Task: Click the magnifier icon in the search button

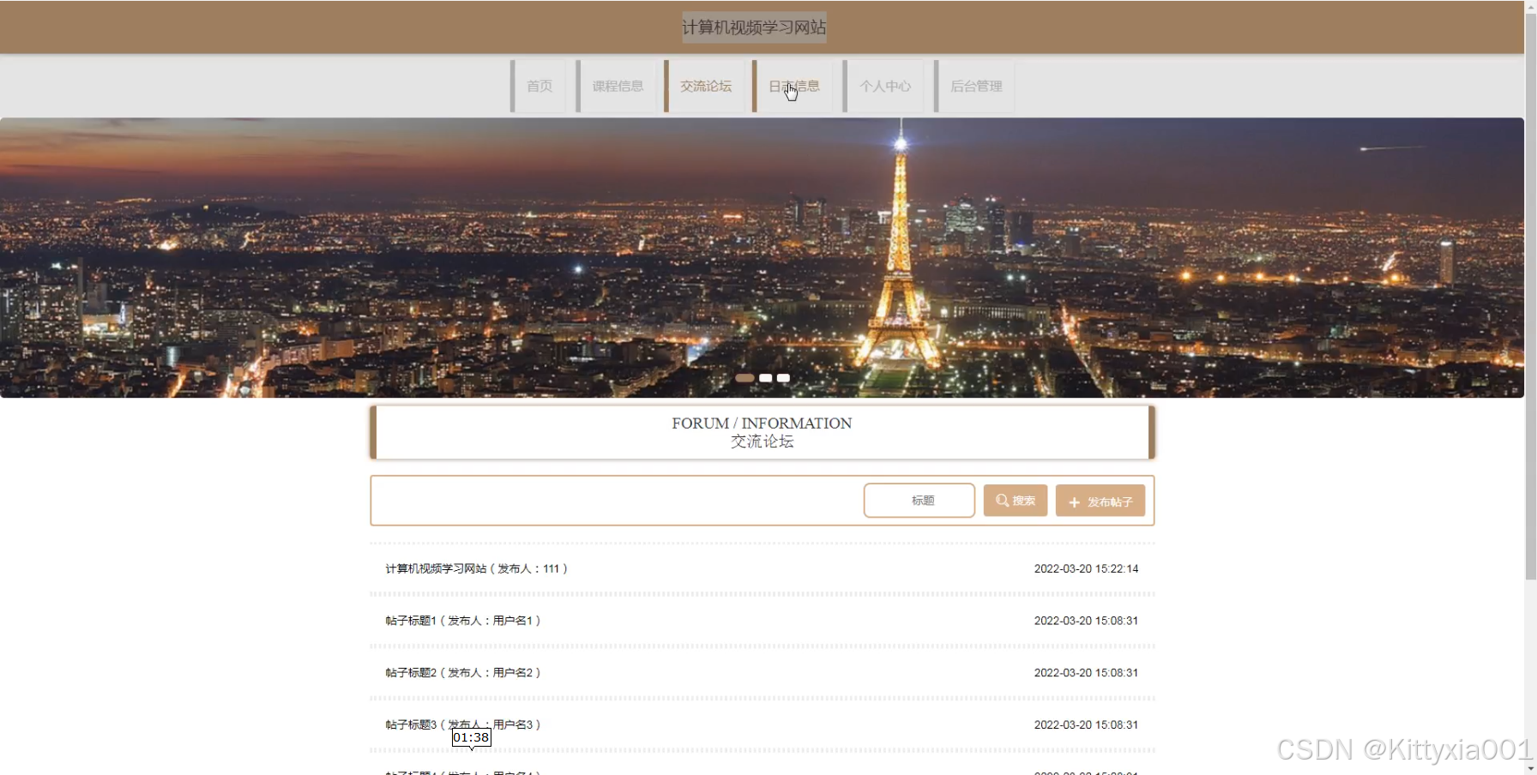Action: pyautogui.click(x=1002, y=501)
